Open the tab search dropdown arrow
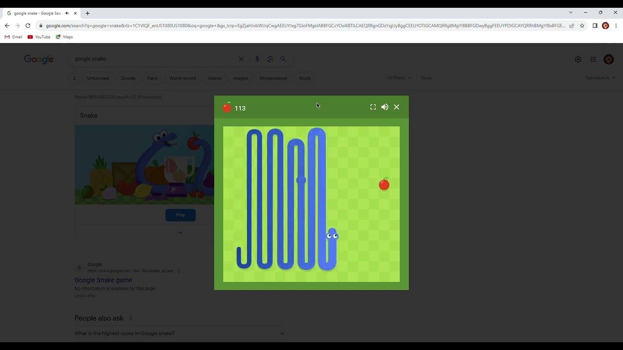The height and width of the screenshot is (350, 623). (570, 13)
